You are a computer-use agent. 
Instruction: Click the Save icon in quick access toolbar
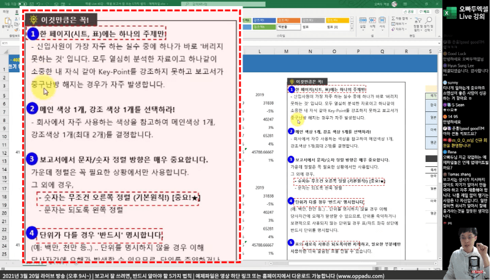(32, 4)
